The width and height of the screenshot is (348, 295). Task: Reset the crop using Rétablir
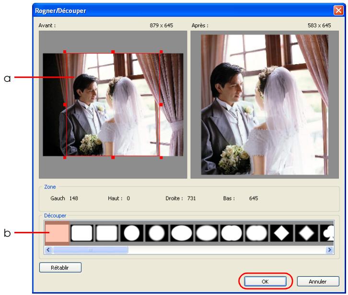[x=60, y=268]
